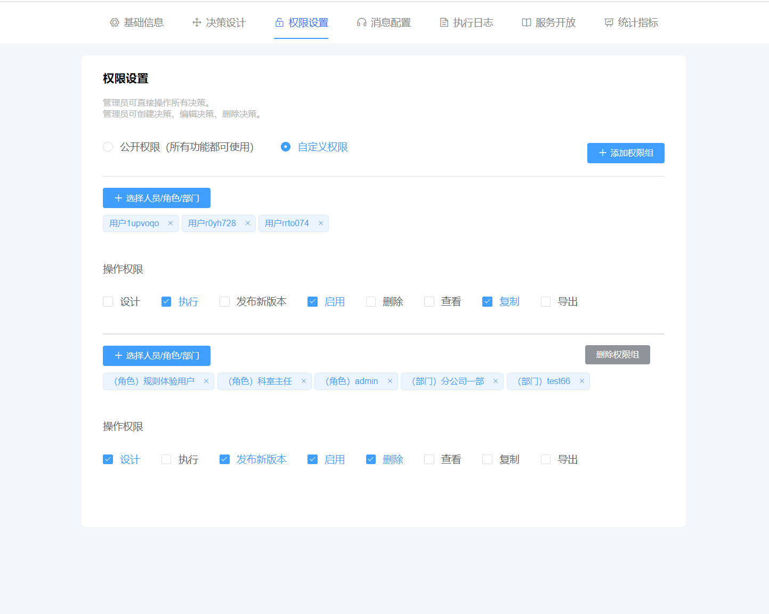Click the panel icon beside 服务开放

[526, 22]
